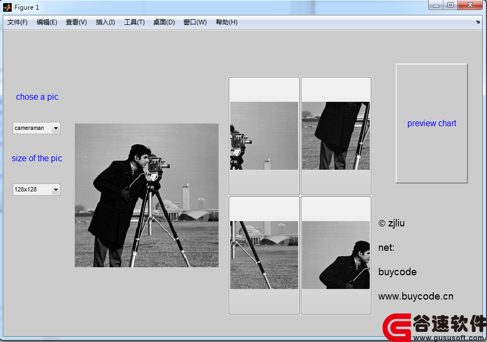
Task: Open the 帮助(H) menu
Action: point(227,22)
